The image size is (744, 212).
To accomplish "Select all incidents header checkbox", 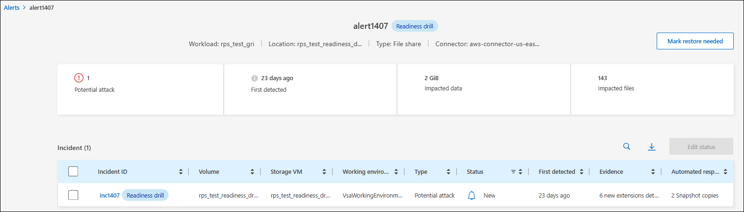I will (73, 171).
